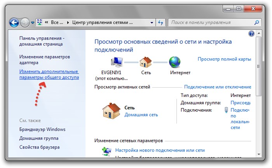This screenshot has width=272, height=168.
Task: Click 'Подключение или отключение' link
Action: tap(218, 87)
